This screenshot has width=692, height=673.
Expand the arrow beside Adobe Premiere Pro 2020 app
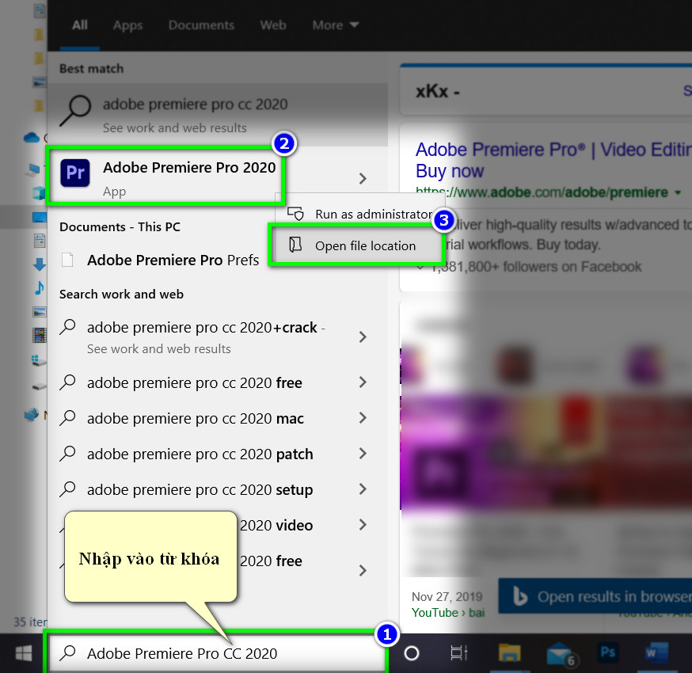tap(363, 179)
